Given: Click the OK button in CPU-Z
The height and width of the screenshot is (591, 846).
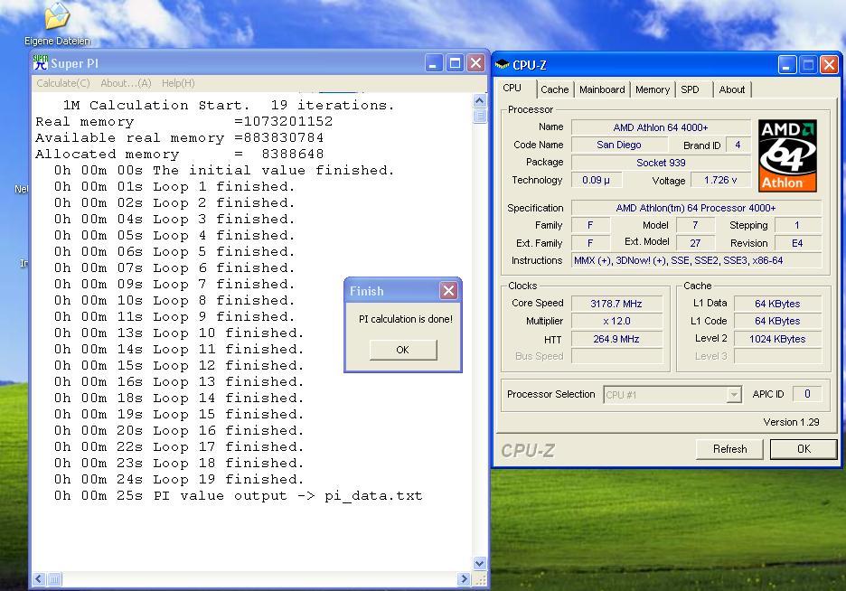Looking at the screenshot, I should click(x=804, y=448).
